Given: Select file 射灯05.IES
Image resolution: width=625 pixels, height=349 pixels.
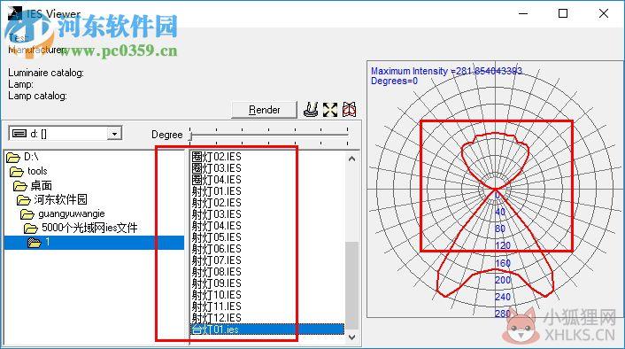Looking at the screenshot, I should click(216, 237).
